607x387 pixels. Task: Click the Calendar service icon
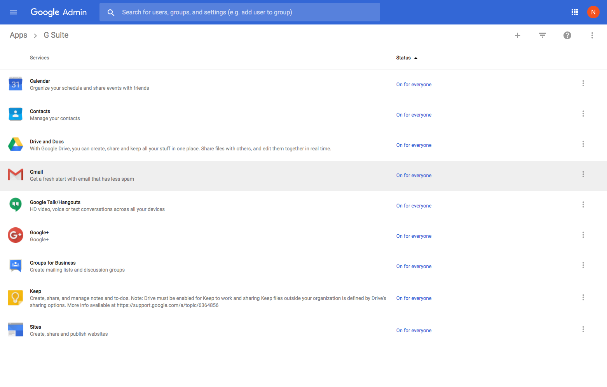pyautogui.click(x=15, y=84)
